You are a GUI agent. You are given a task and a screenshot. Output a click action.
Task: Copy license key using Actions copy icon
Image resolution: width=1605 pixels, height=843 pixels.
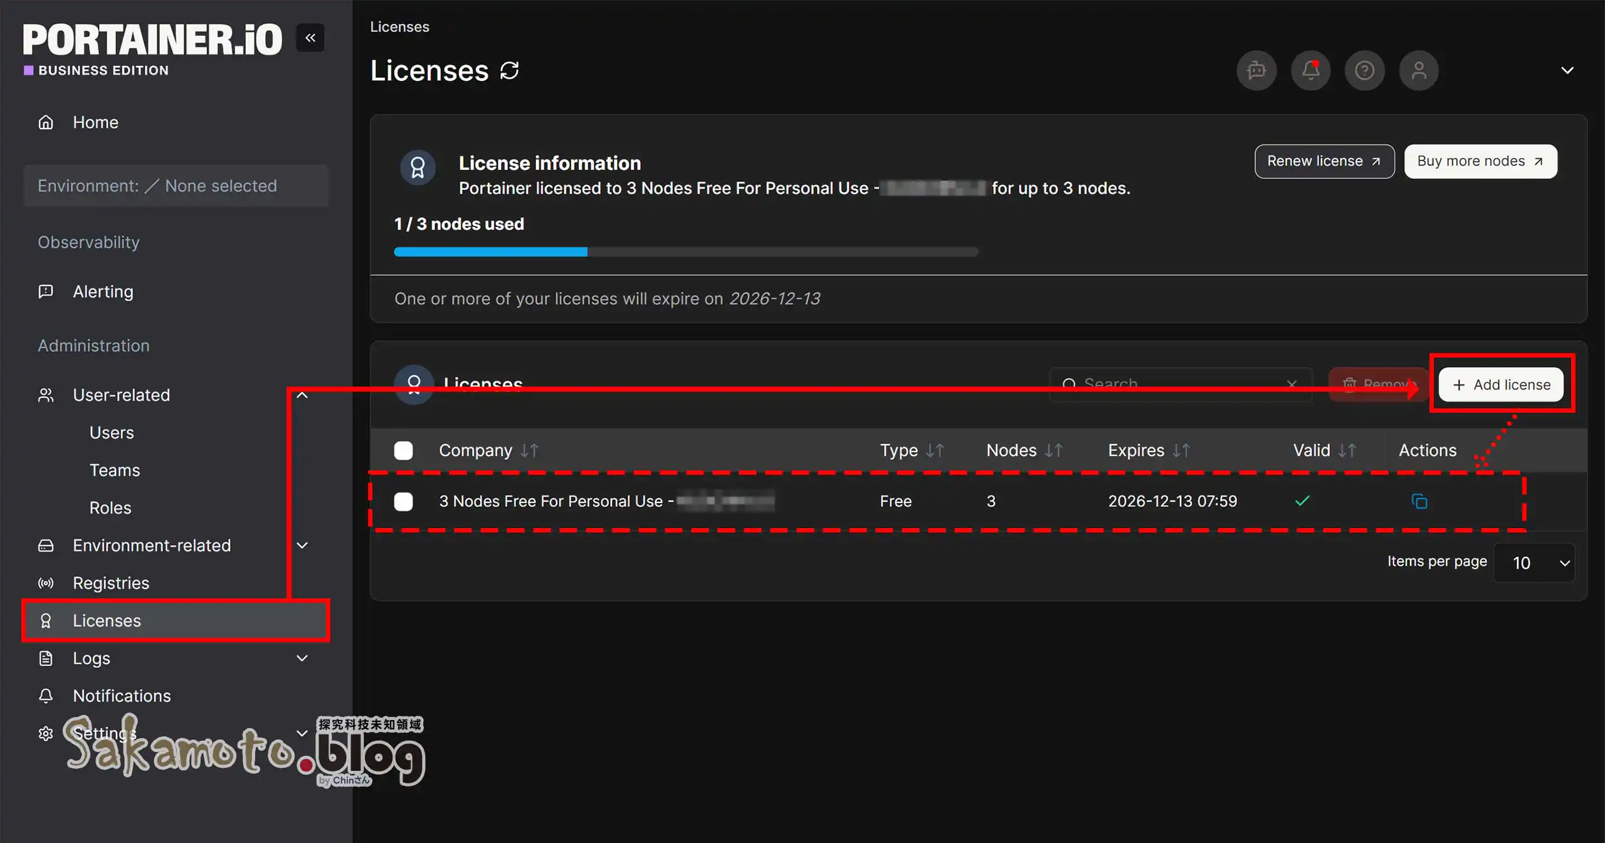(x=1419, y=501)
